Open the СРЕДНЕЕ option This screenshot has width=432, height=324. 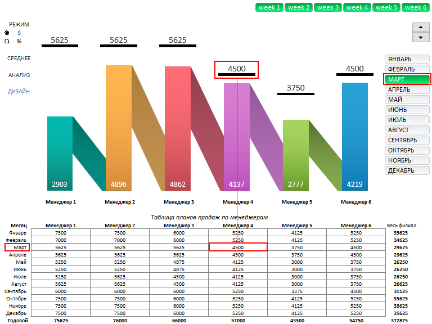[19, 58]
